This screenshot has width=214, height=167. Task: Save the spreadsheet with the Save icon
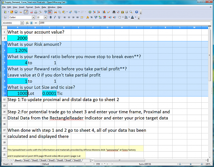[x=16, y=12]
